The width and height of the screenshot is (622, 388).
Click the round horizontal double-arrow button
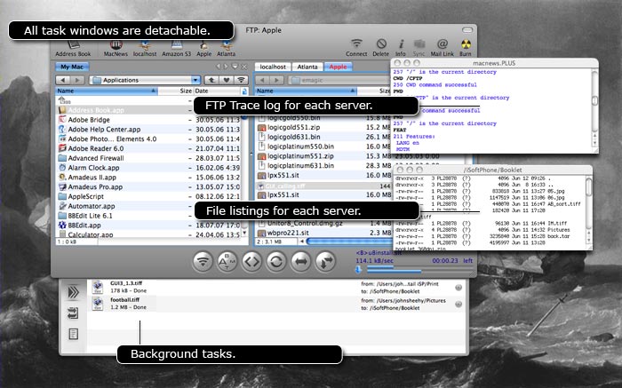300,262
